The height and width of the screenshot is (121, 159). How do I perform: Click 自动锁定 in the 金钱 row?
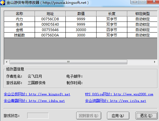click(142, 30)
